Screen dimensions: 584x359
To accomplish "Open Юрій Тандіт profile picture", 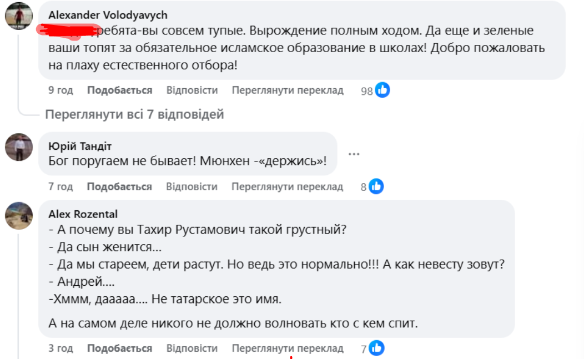I will tap(19, 147).
